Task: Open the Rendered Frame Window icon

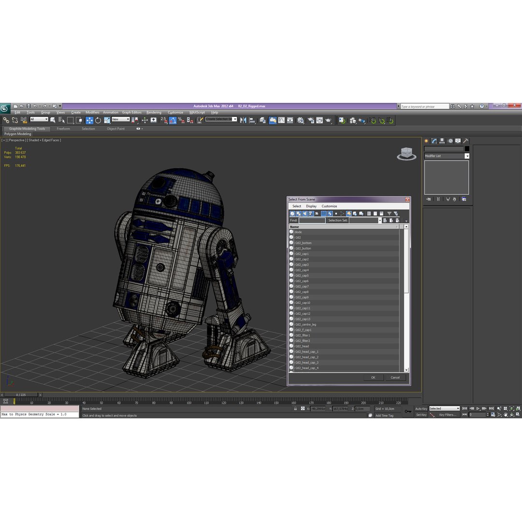Action: point(319,120)
